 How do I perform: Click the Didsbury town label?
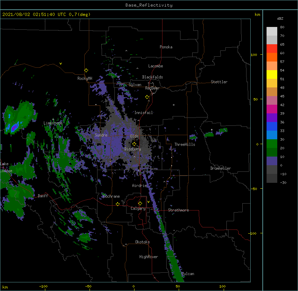132,149
